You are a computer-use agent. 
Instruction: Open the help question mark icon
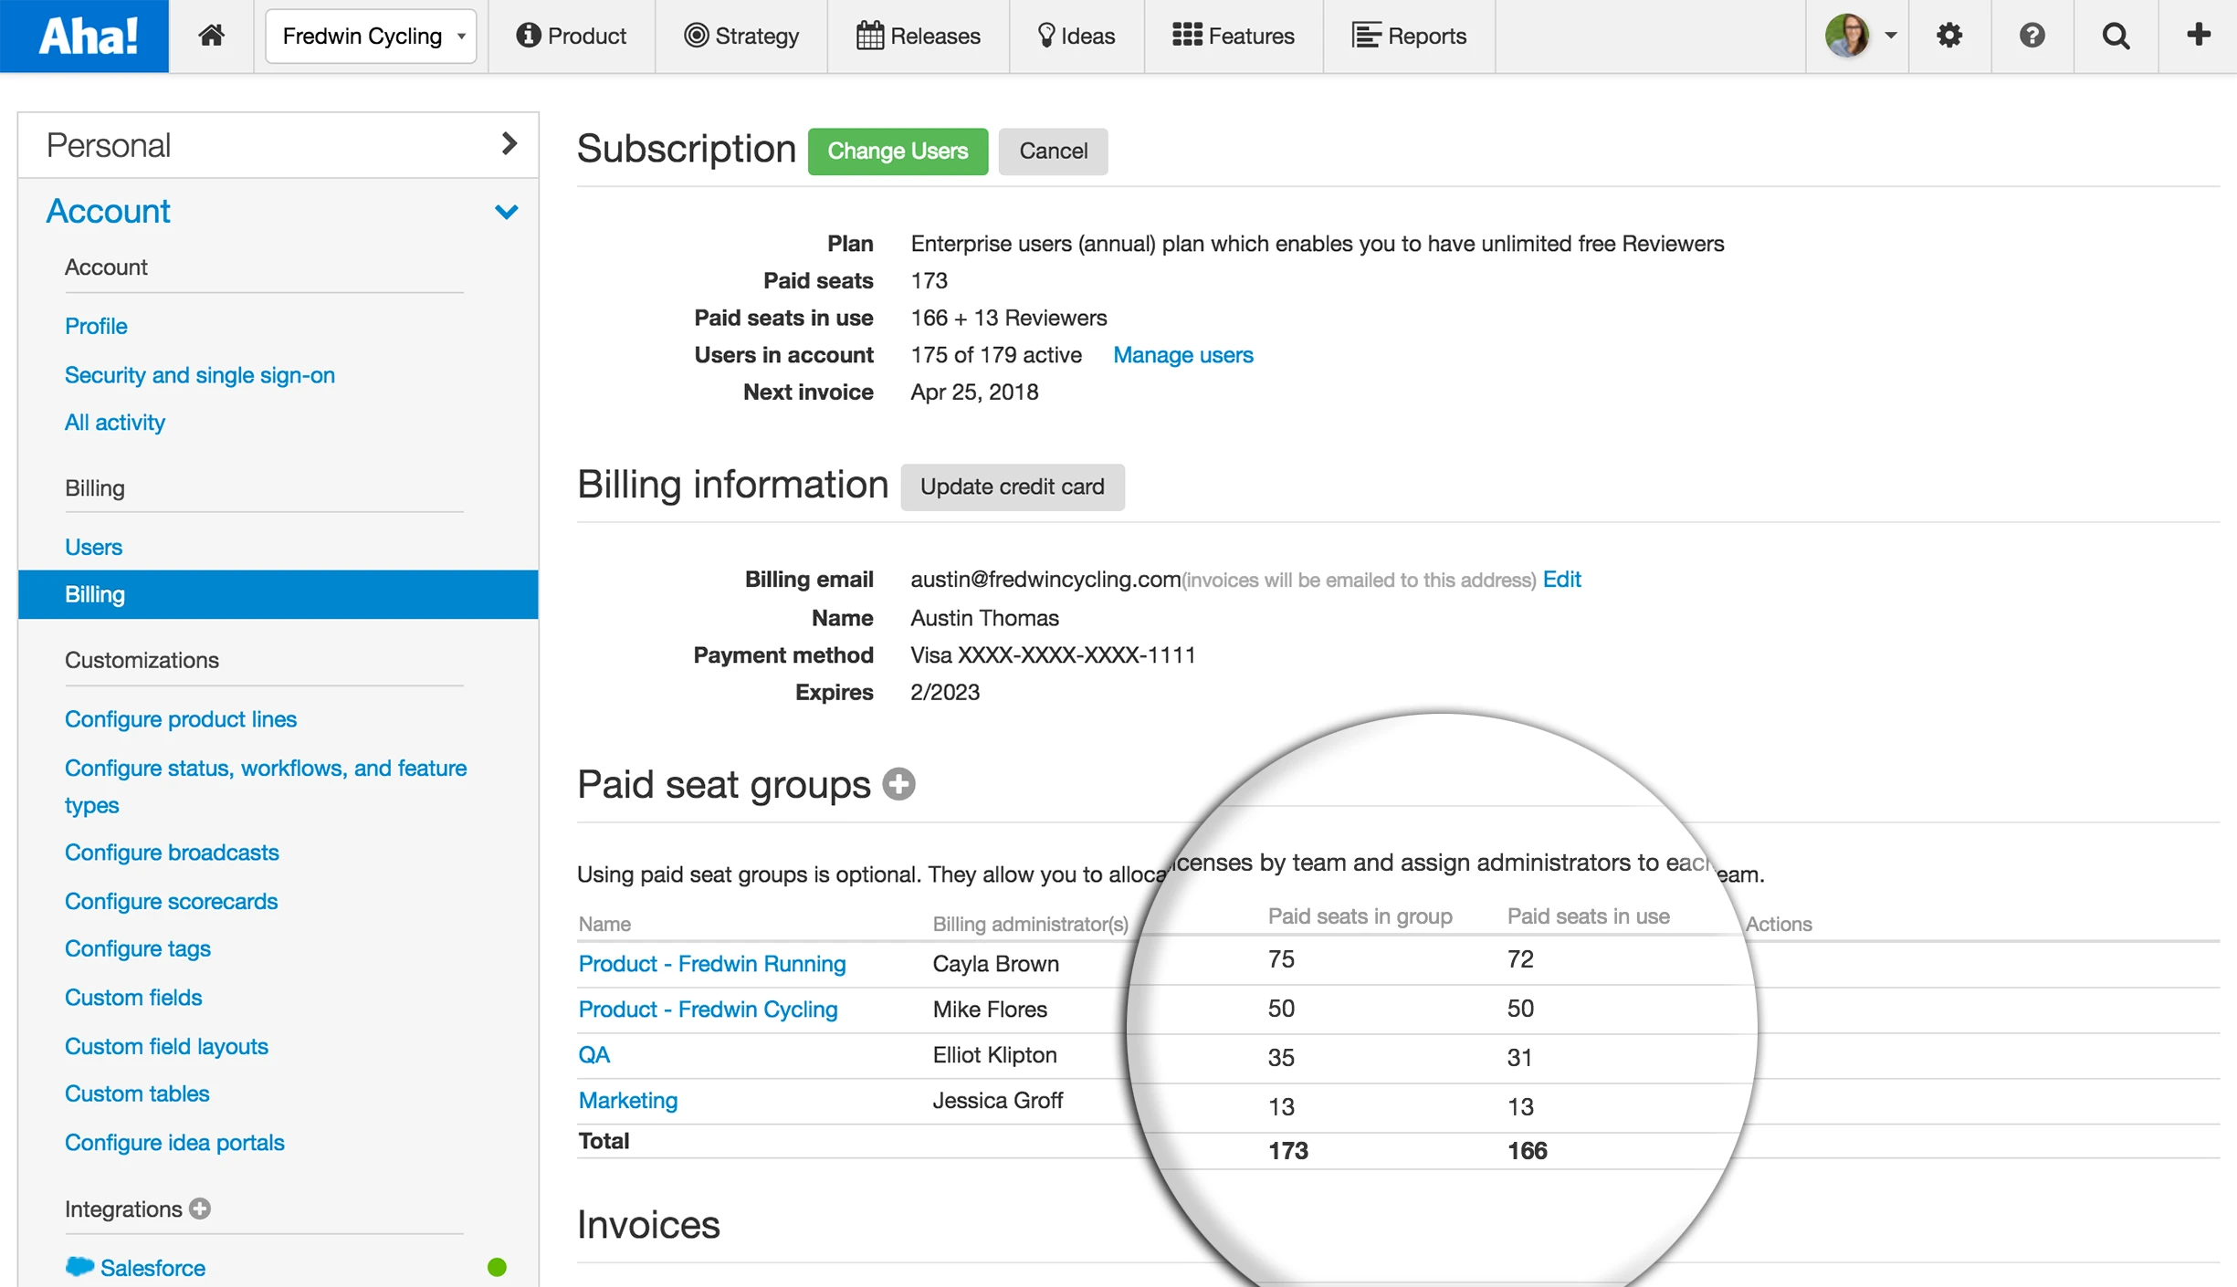[2032, 36]
